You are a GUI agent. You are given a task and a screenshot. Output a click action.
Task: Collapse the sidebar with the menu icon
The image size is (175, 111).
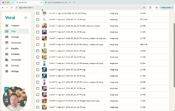[x=26, y=17]
